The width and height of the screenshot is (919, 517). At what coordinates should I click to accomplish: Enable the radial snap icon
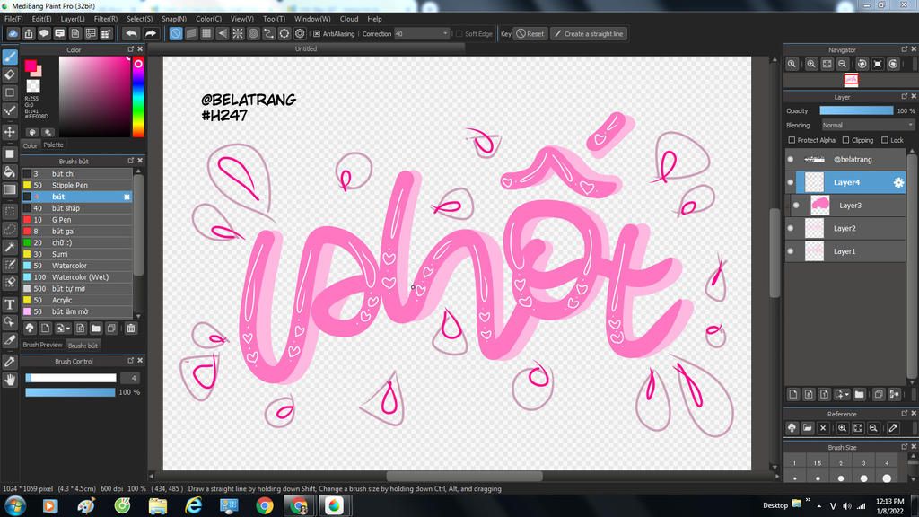(237, 33)
